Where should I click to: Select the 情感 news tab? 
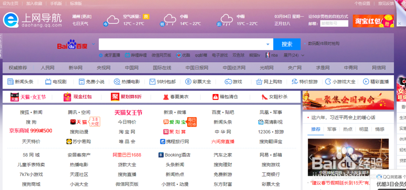point(380,129)
